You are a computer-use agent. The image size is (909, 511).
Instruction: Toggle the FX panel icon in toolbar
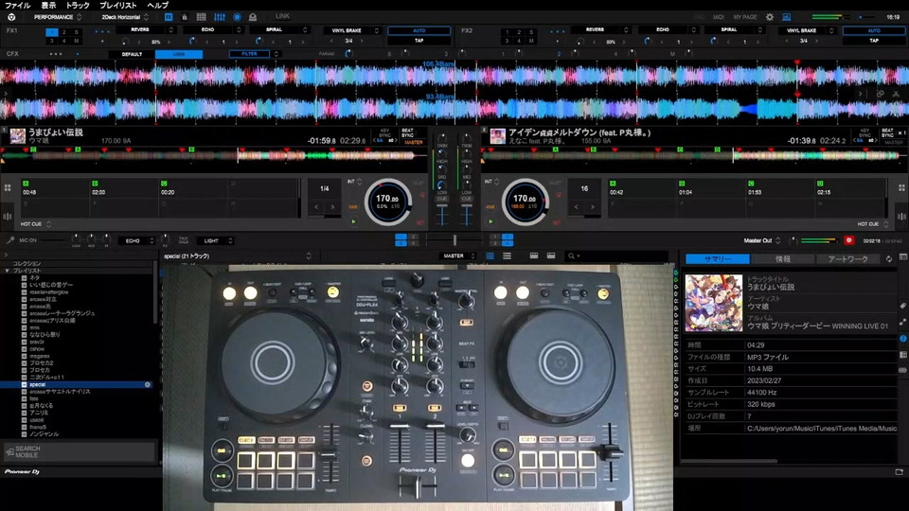pos(169,17)
